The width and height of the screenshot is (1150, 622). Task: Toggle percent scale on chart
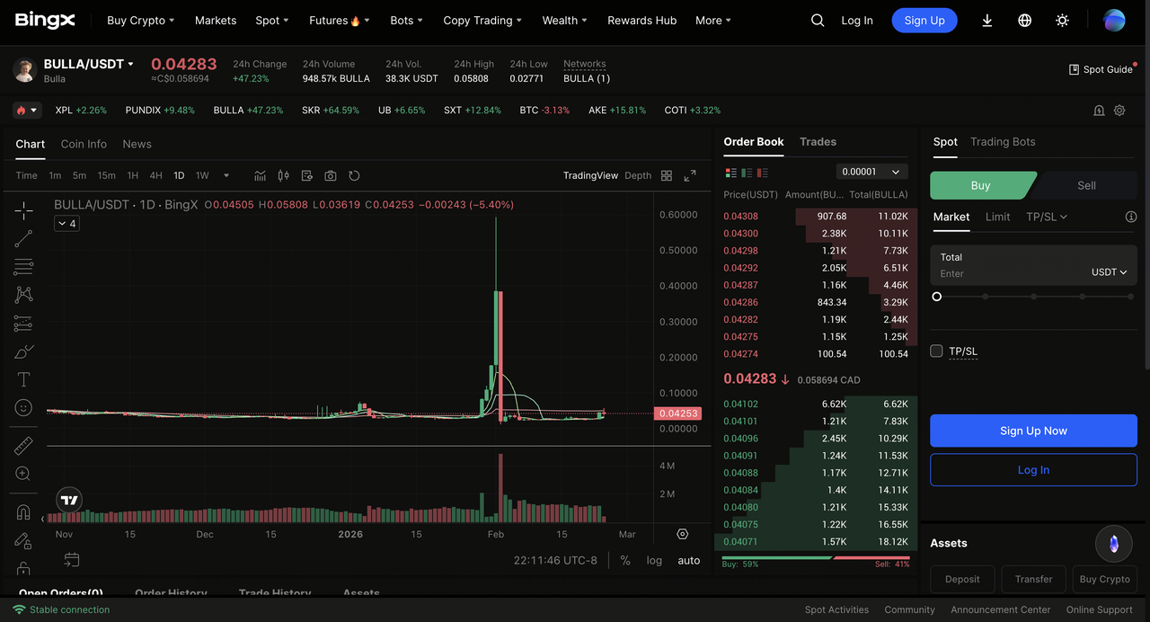[x=625, y=560]
